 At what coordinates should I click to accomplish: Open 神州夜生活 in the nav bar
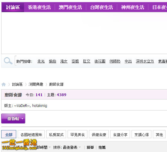[132, 7]
